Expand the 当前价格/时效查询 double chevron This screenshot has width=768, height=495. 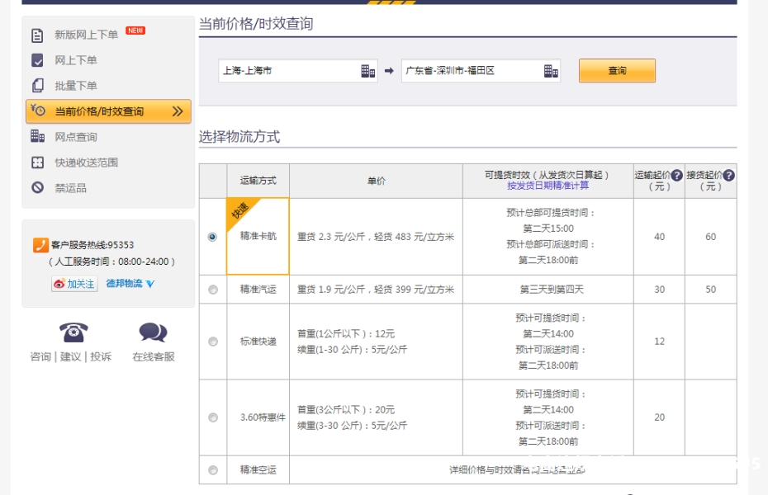point(177,111)
